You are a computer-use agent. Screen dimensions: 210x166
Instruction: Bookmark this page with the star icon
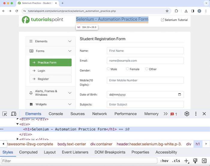(167, 11)
